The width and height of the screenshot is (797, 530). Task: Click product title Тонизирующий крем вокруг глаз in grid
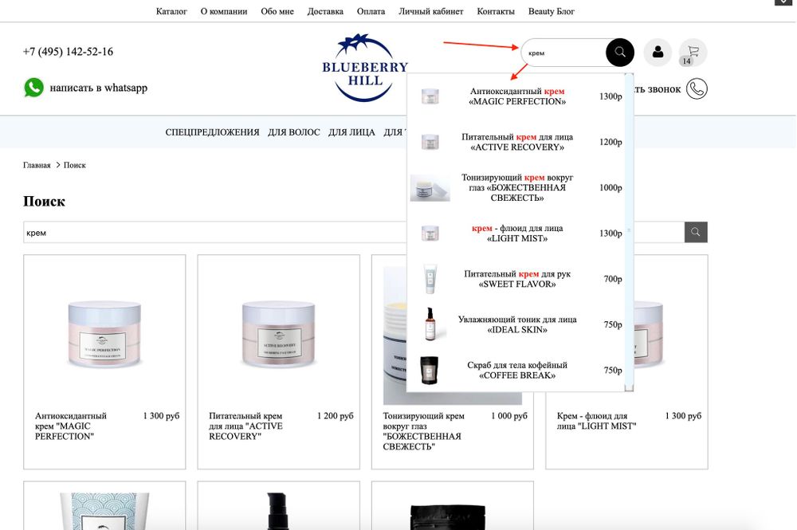click(423, 431)
